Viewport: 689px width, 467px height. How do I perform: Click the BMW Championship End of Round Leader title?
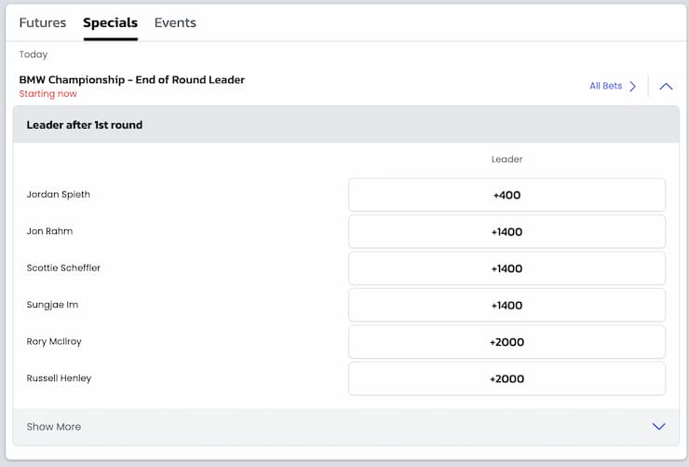132,79
